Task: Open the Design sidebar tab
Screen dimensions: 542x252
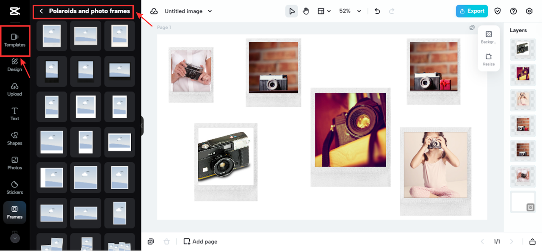Action: pyautogui.click(x=15, y=65)
